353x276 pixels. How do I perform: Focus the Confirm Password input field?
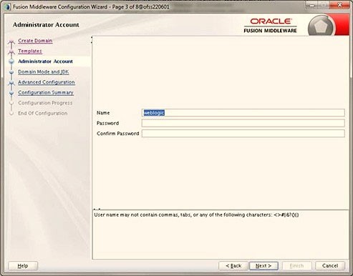tap(243, 134)
